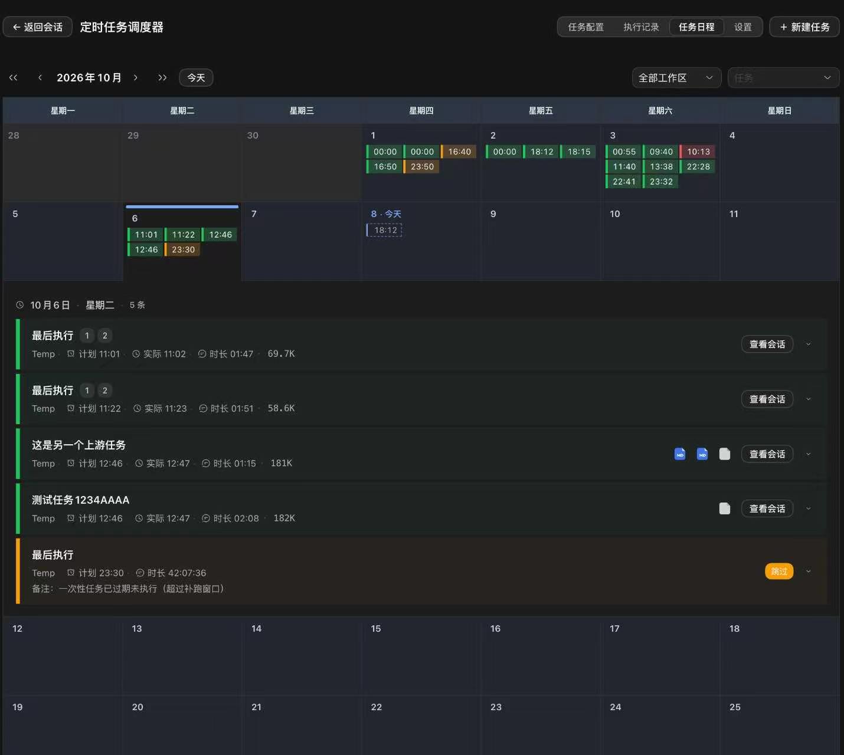Switch to the 执行记录 tab

click(641, 27)
